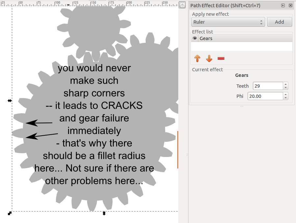Move the Gears effect up with the up arrow

click(197, 58)
